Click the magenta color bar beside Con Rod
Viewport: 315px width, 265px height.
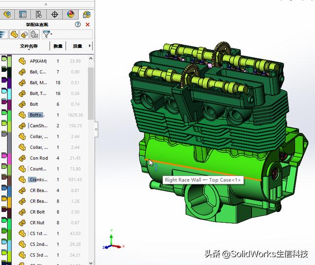point(9,158)
